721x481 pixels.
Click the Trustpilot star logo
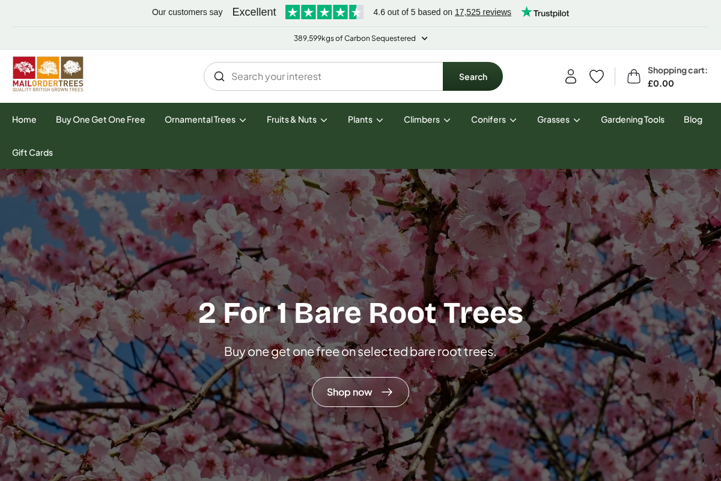544,11
